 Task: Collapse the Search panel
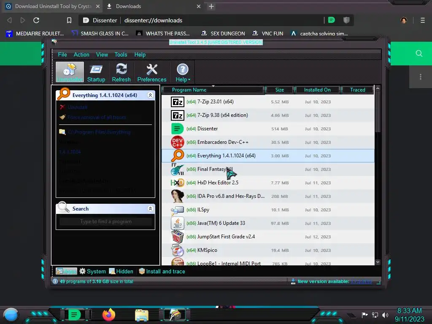[150, 208]
